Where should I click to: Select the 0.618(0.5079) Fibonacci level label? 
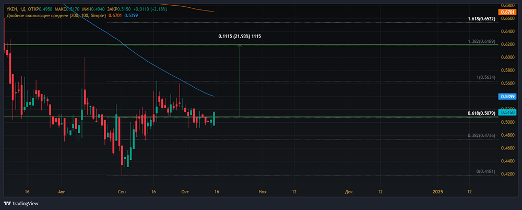(x=482, y=113)
